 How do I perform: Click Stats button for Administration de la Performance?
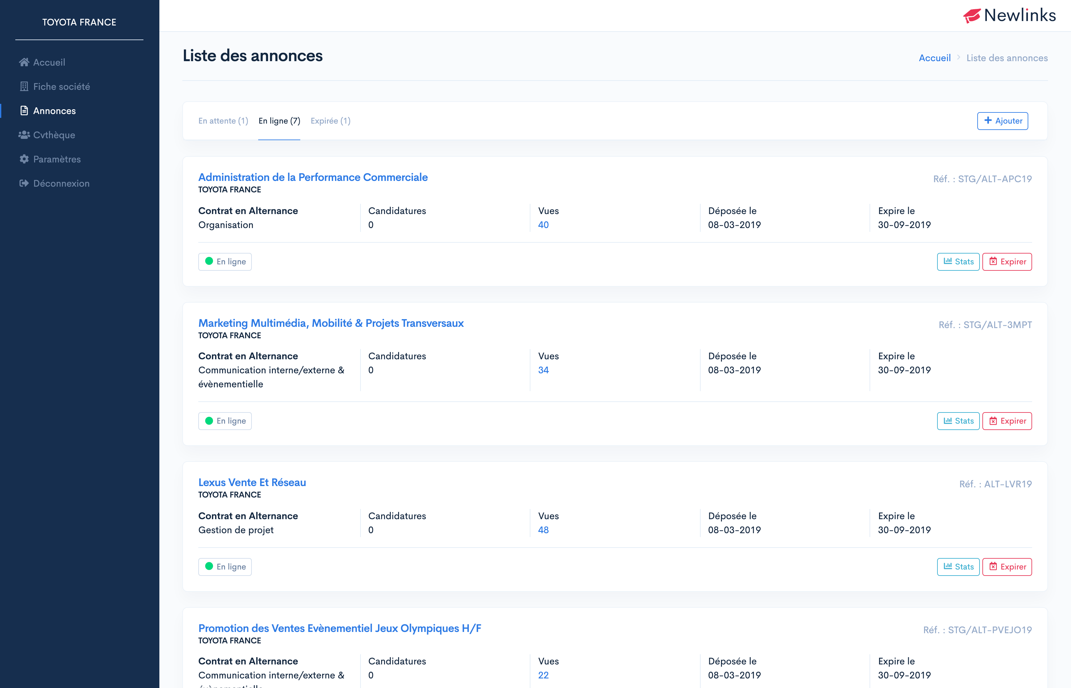coord(958,262)
